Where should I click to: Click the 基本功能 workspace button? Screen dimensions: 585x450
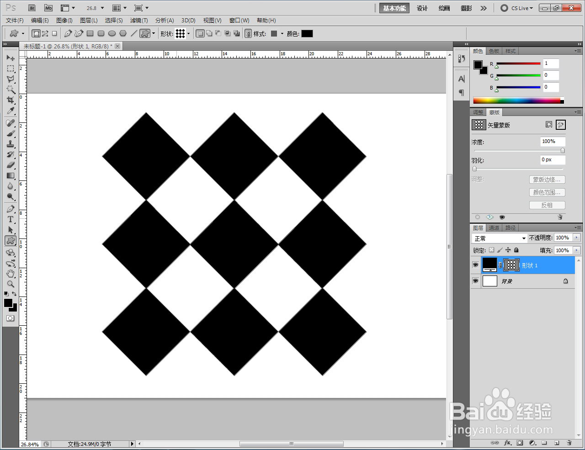(x=394, y=8)
